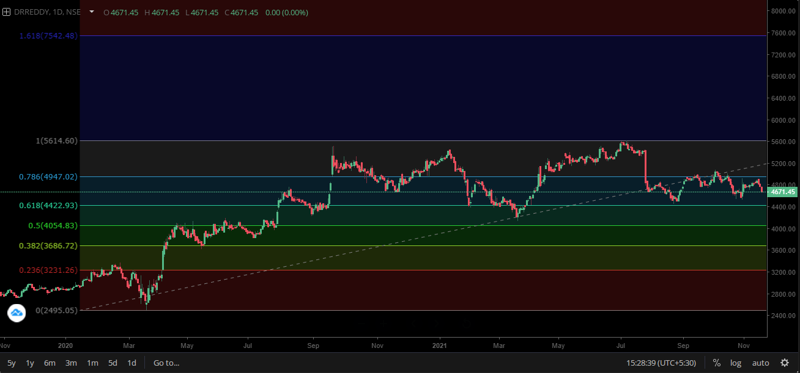Set chart range to 1y

[30, 363]
